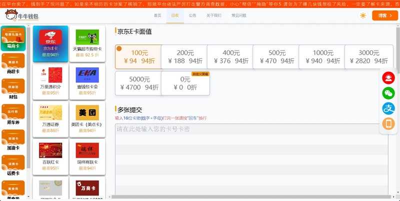Viewport: 400px width, 201px height.
Task: Open the 公告 tab
Action: pyautogui.click(x=192, y=15)
